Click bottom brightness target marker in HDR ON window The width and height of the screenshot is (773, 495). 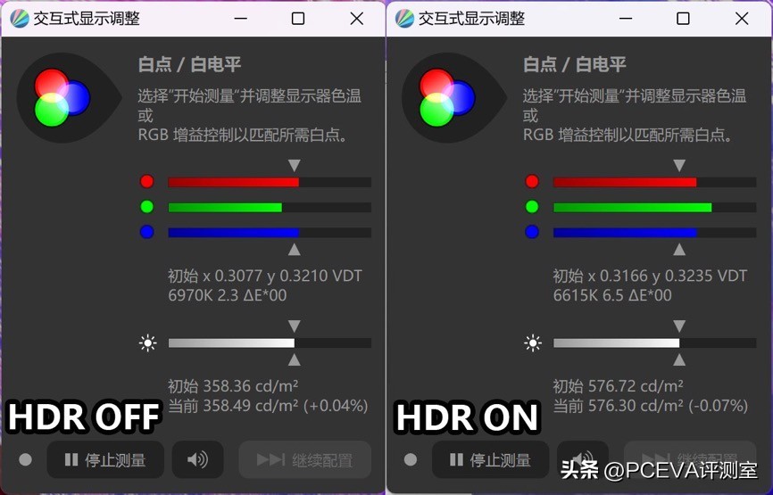pos(679,359)
